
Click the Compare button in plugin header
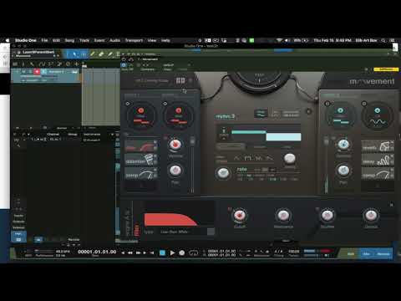[148, 69]
